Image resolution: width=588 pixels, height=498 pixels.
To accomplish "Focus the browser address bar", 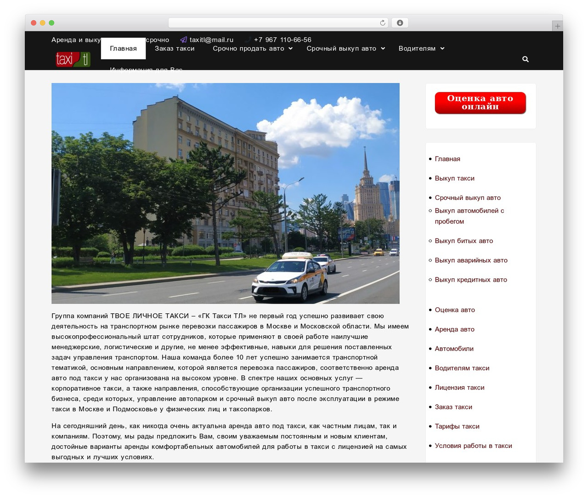I will pyautogui.click(x=278, y=23).
